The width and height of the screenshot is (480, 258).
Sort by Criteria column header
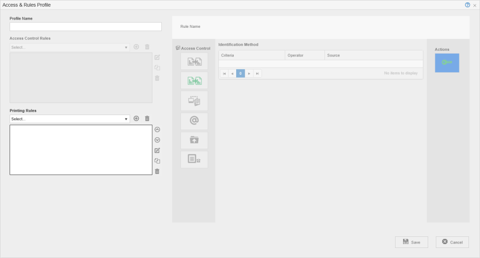pyautogui.click(x=252, y=55)
